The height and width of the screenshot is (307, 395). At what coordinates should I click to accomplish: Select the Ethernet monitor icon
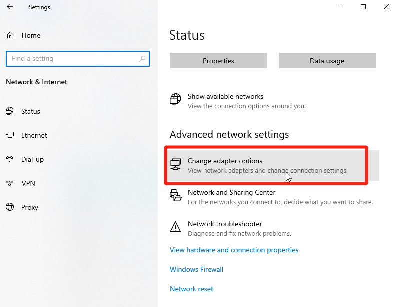pos(10,135)
